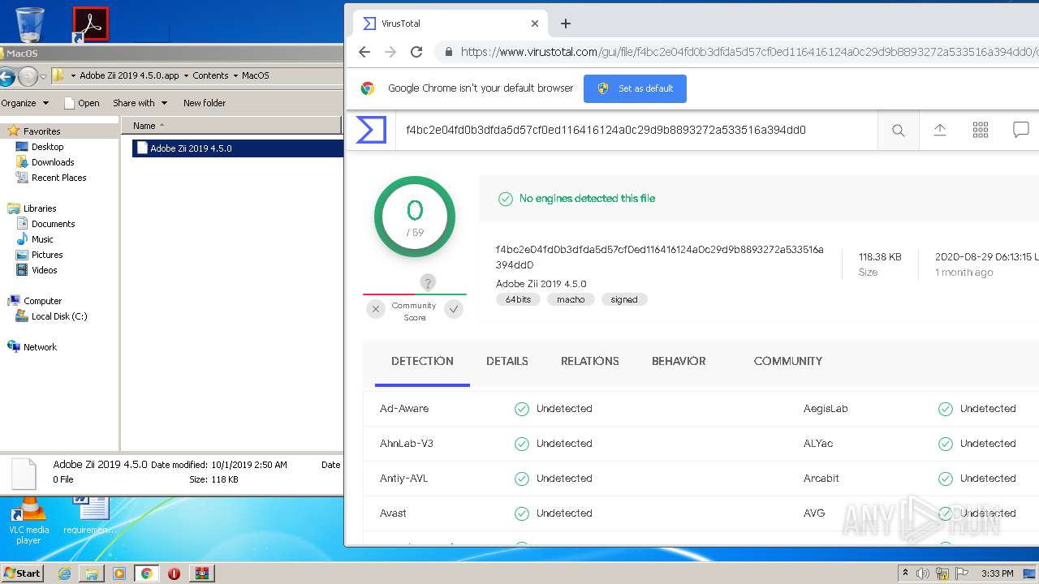Set Chrome as default browser
Image resolution: width=1039 pixels, height=584 pixels.
(635, 88)
